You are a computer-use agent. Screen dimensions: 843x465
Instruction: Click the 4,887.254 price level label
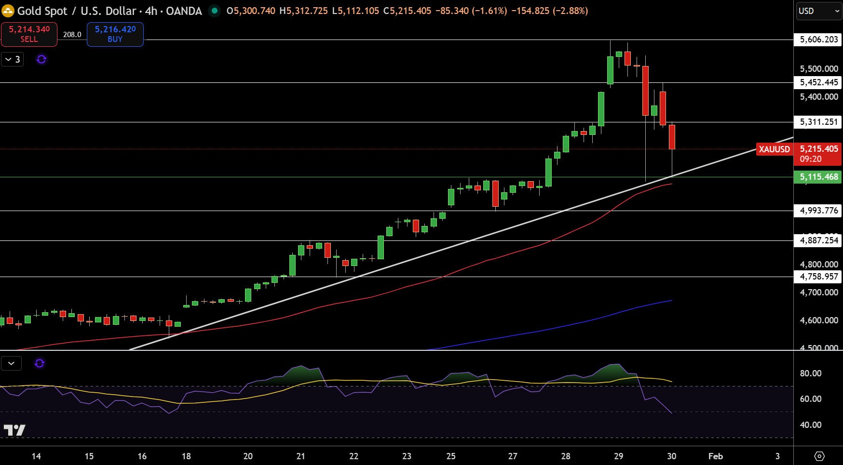pos(818,240)
